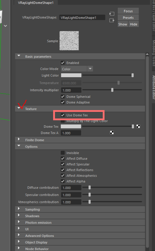Screen dimensions: 155x251
Task: Click the VRayLightDomeShape name field
Action: pos(82,17)
